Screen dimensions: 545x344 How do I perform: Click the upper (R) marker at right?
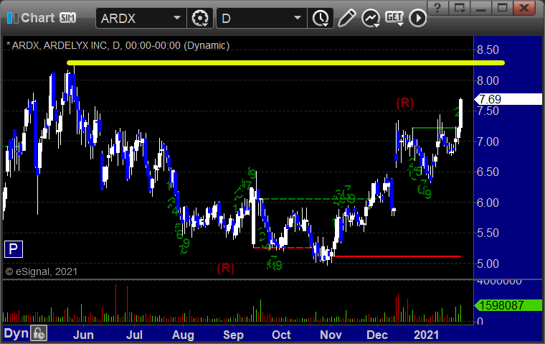click(405, 103)
